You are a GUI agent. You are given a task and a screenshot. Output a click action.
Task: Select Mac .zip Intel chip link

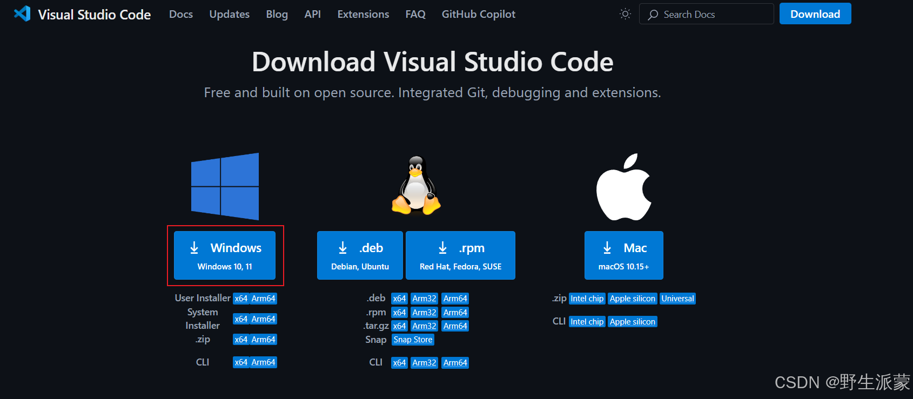(x=587, y=299)
